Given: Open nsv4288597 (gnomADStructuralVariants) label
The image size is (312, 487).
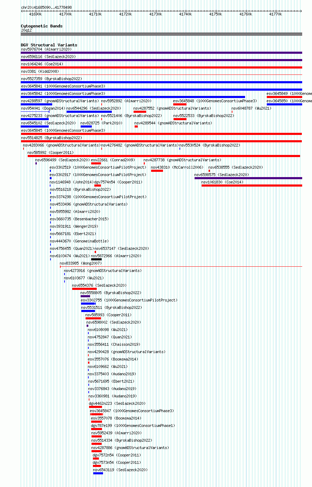Looking at the screenshot, I should [x=60, y=101].
